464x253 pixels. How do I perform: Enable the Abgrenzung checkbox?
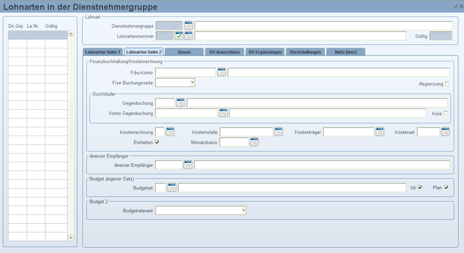[447, 84]
